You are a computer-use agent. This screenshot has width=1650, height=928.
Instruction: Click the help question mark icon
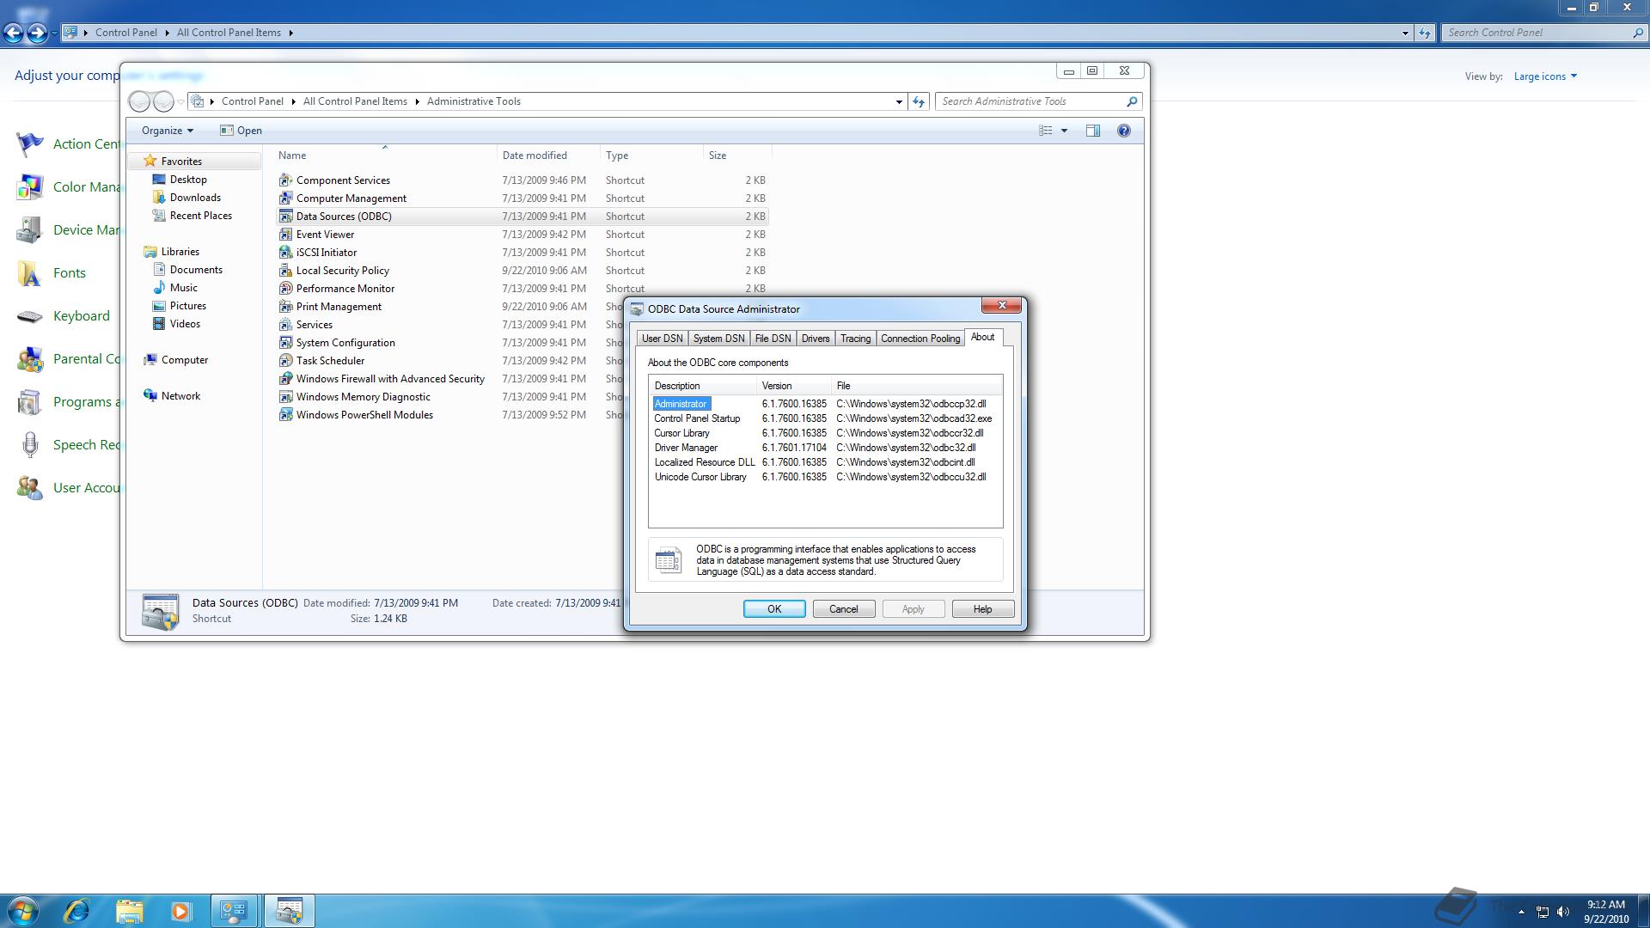[1123, 131]
